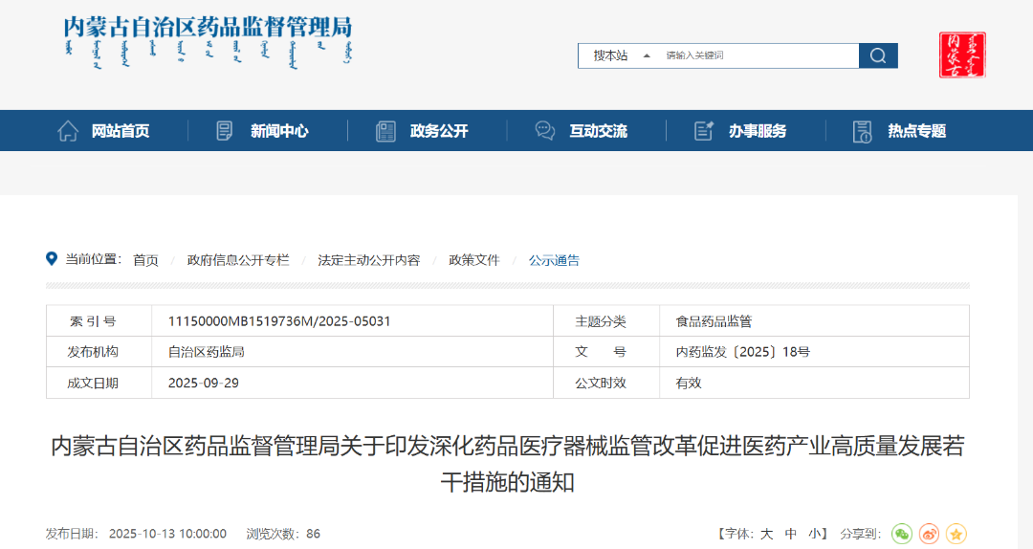
Task: Open the 搜本站 search scope dropdown
Action: coord(622,56)
